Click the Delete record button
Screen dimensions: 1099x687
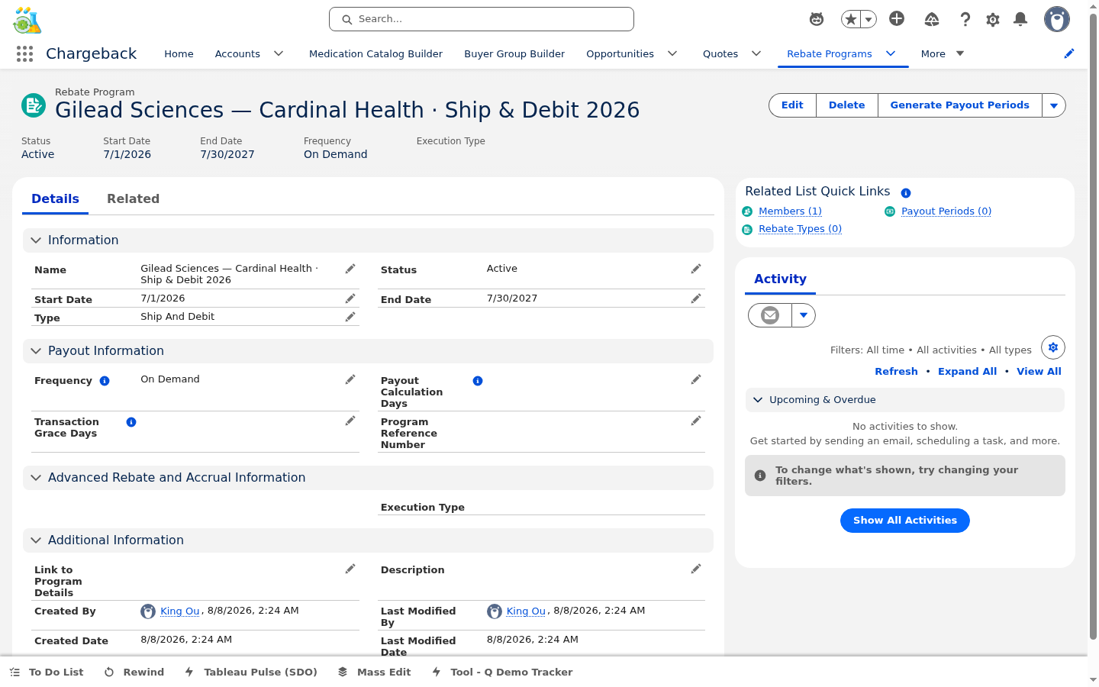click(x=847, y=105)
